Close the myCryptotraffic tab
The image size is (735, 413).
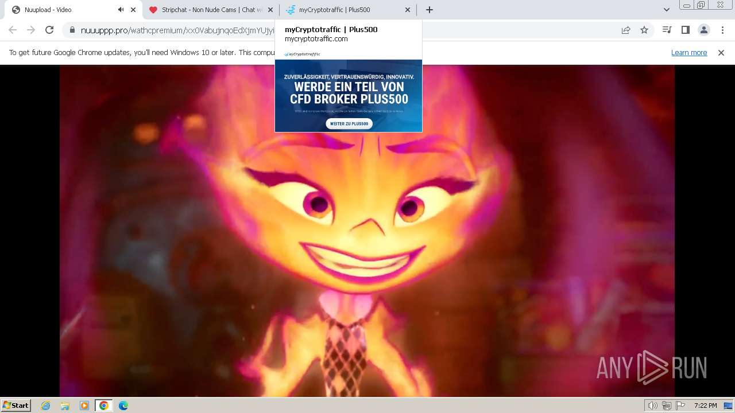tap(408, 10)
